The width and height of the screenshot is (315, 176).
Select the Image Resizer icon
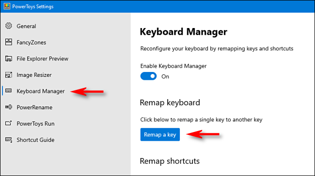9,75
